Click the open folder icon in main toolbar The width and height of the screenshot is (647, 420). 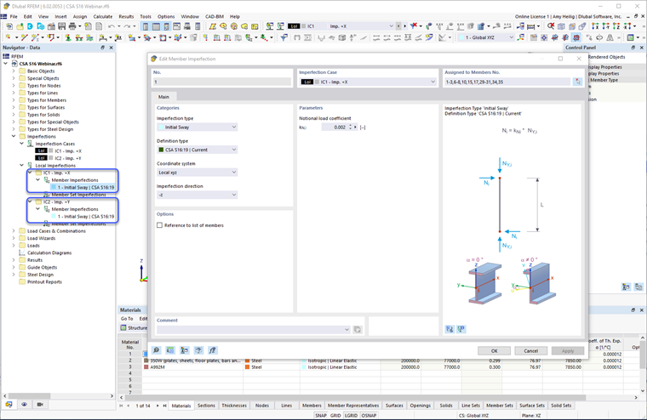(x=20, y=26)
